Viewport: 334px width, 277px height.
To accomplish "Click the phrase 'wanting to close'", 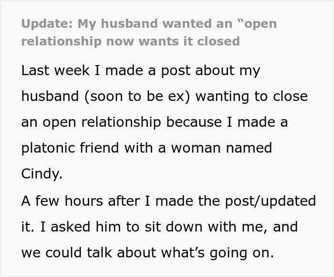I will (251, 97).
